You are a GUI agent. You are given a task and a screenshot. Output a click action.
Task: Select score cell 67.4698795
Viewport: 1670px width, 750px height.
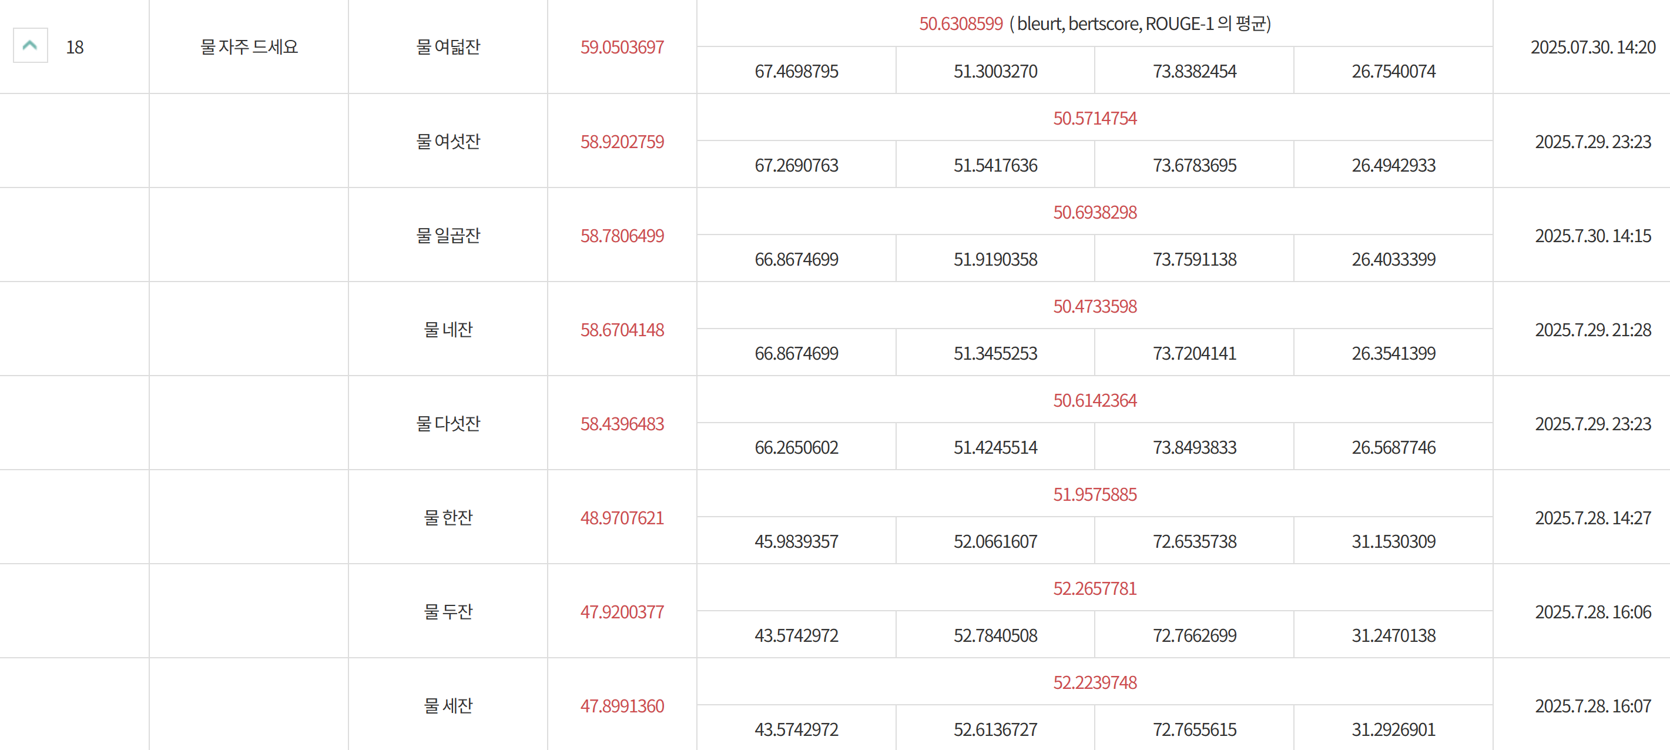click(796, 71)
